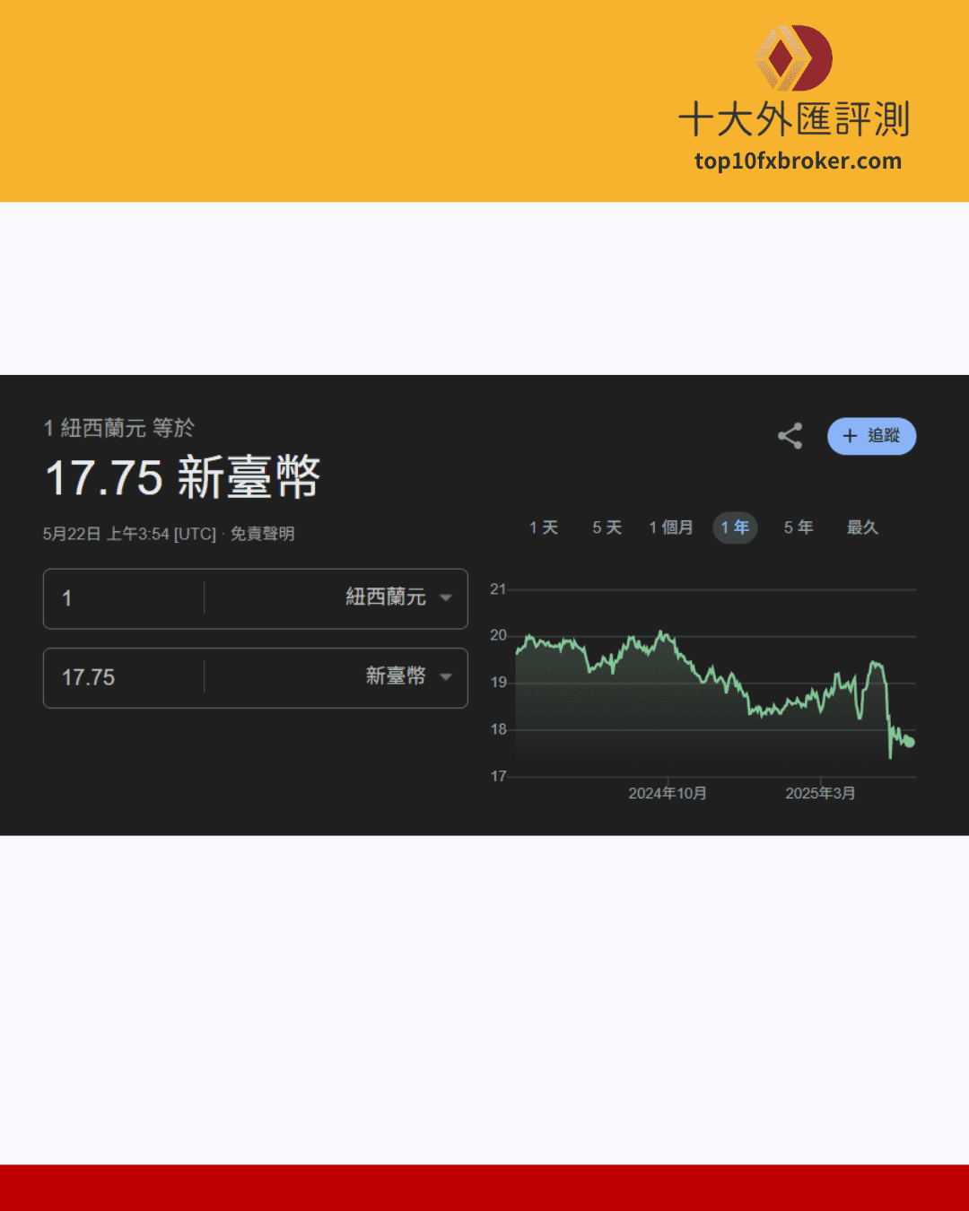Switch to the 1個月 chart view
Screen dimensions: 969x1211
pyautogui.click(x=669, y=527)
